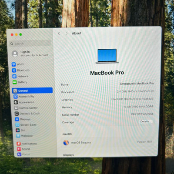Go back with the left chevron

pos(59,33)
